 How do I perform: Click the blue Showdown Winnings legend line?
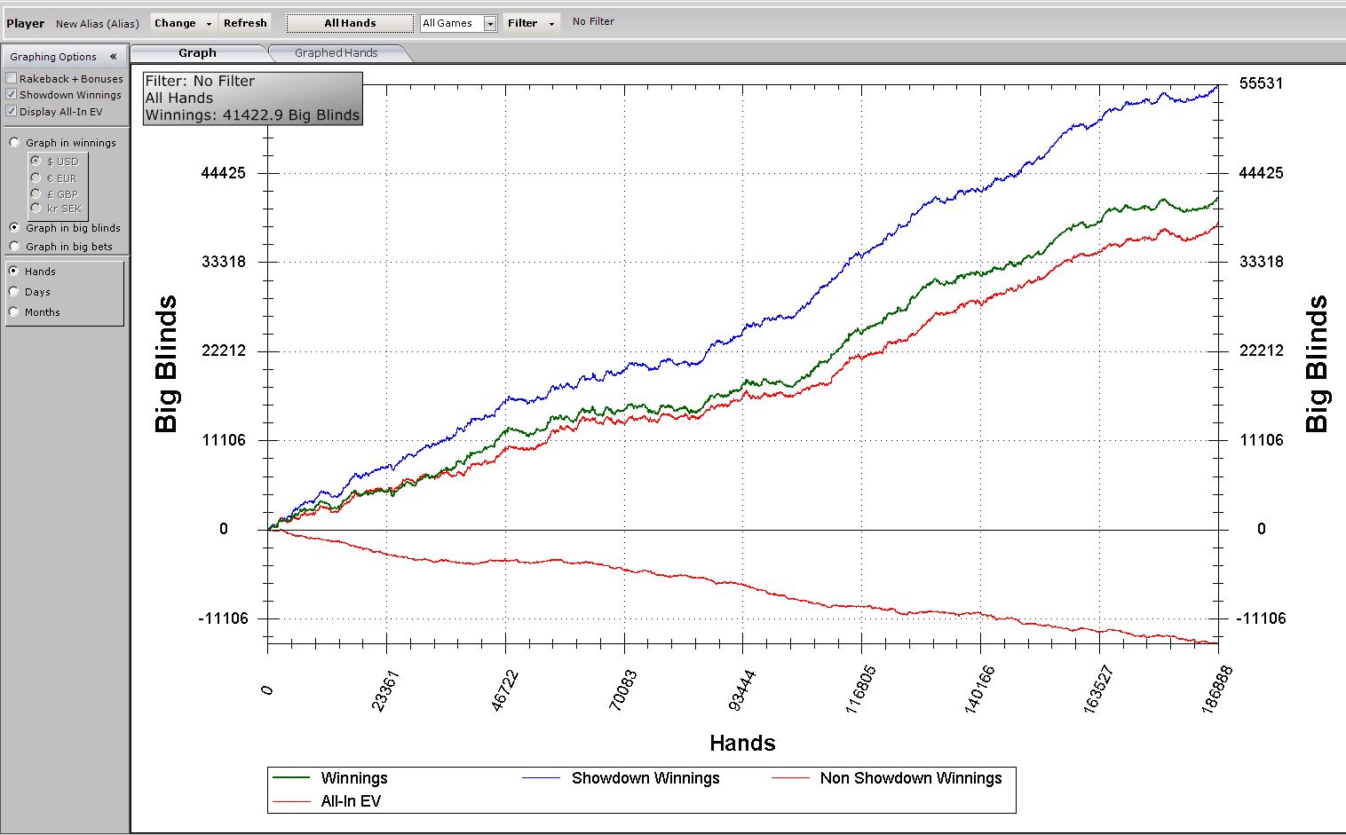click(542, 778)
